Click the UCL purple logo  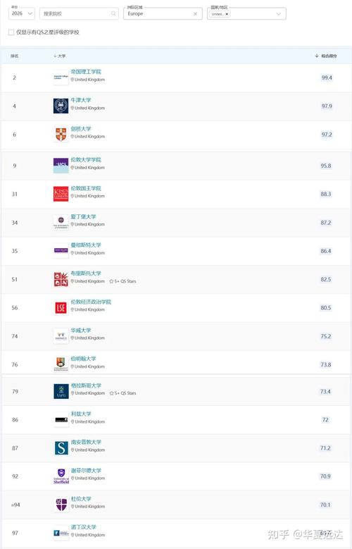click(61, 166)
